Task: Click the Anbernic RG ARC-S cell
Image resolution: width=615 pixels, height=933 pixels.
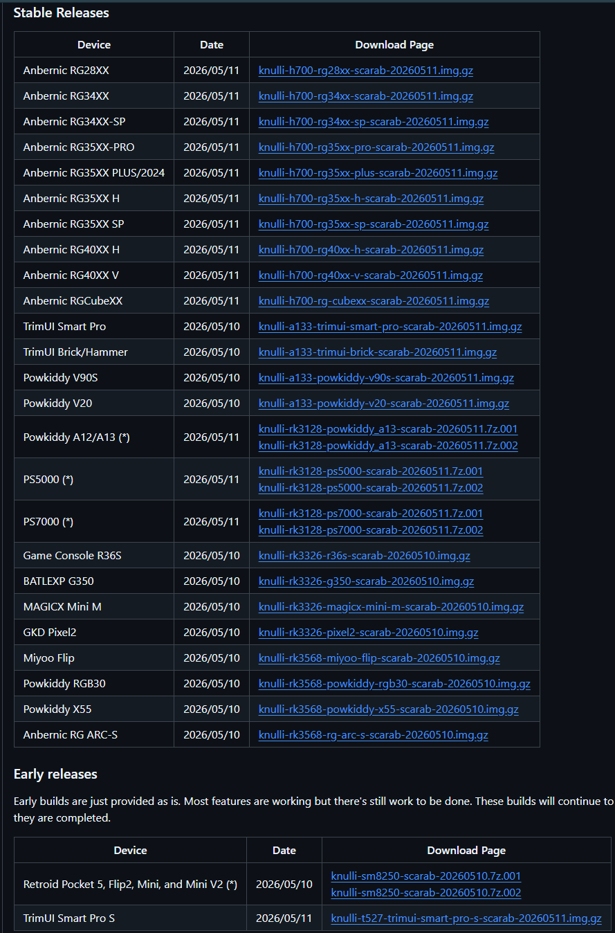Action: (x=94, y=734)
